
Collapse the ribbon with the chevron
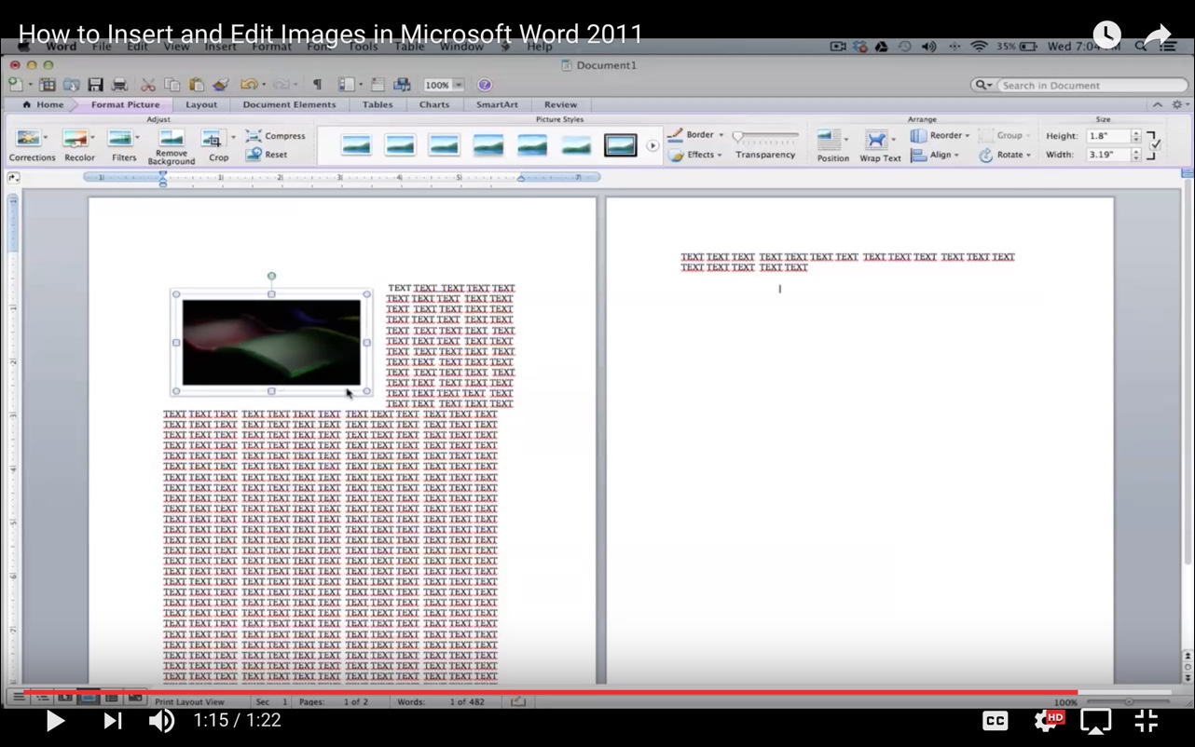point(1158,104)
